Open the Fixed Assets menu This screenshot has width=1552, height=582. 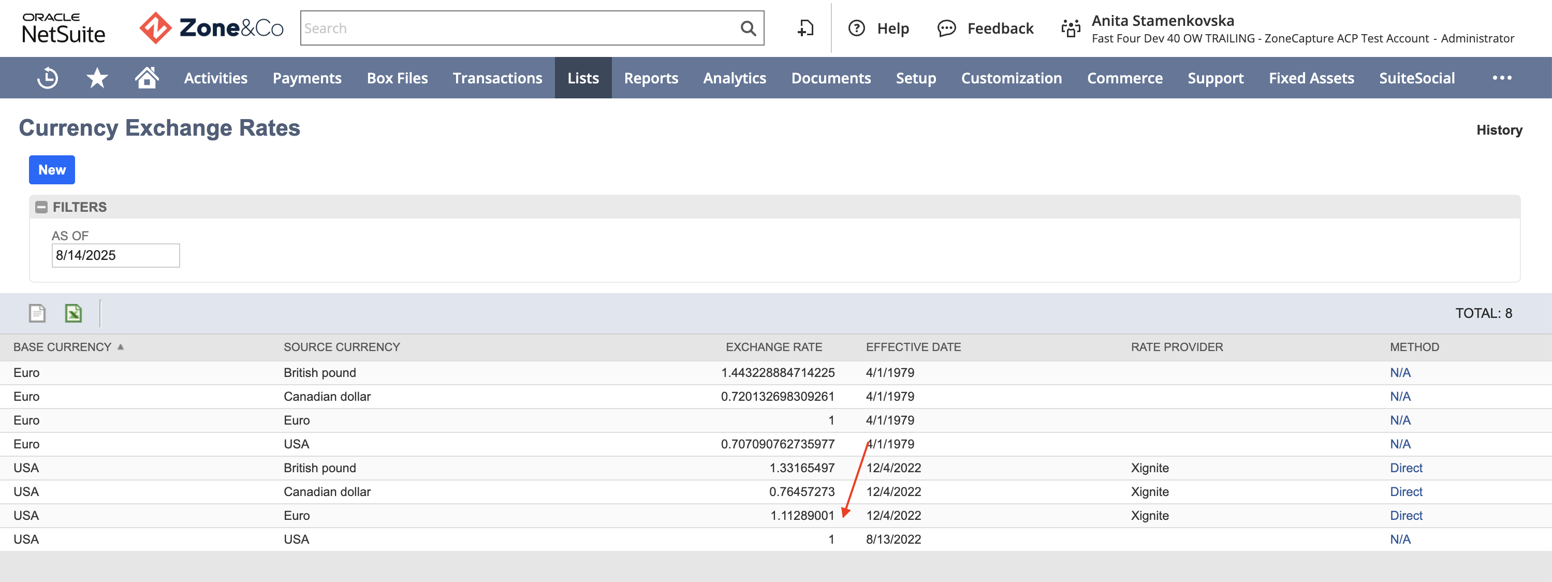point(1311,78)
